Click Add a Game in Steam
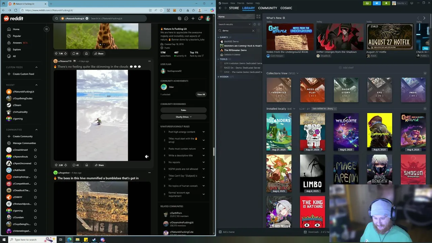This screenshot has width=432, height=243. tap(226, 232)
